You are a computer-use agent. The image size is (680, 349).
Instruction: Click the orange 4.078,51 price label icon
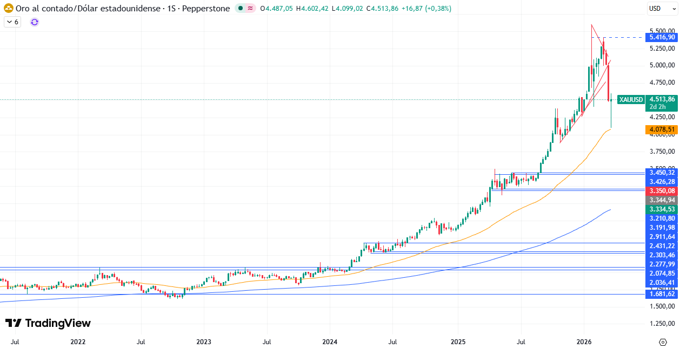(663, 129)
